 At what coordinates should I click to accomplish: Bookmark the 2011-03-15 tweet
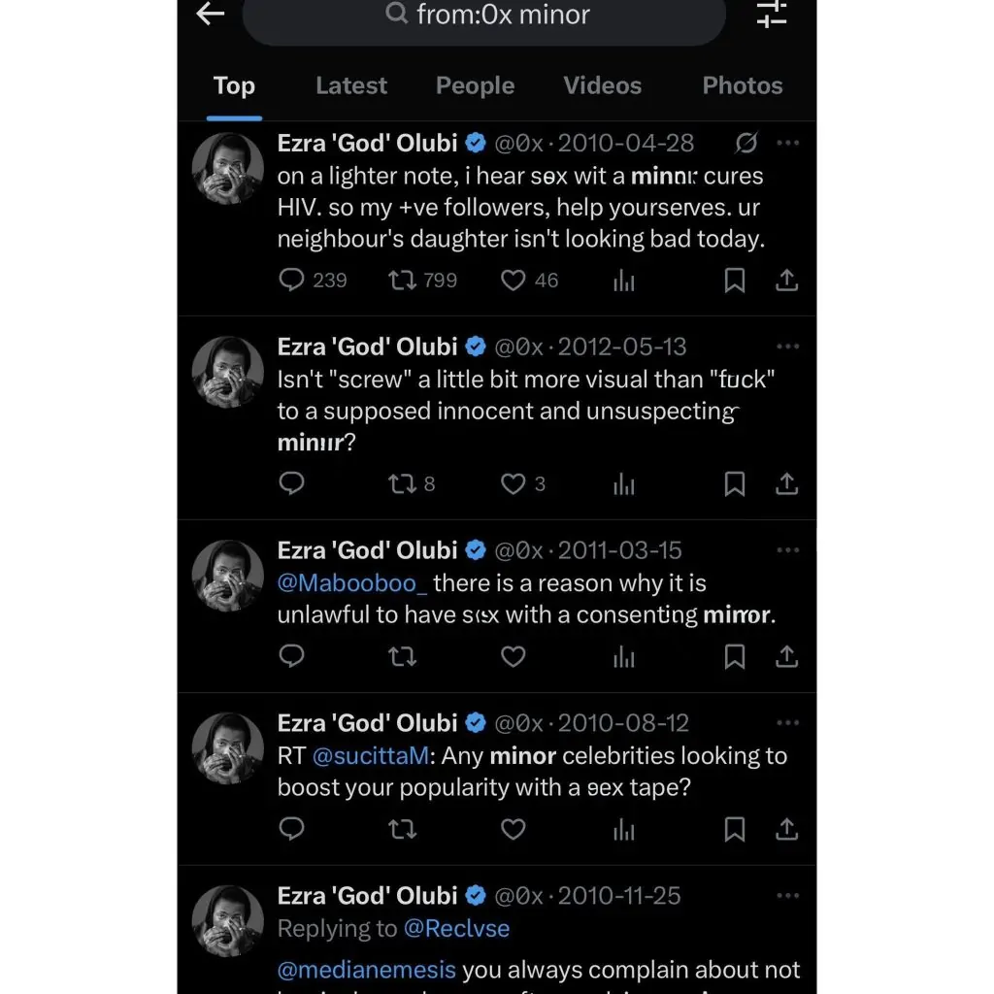[x=735, y=657]
